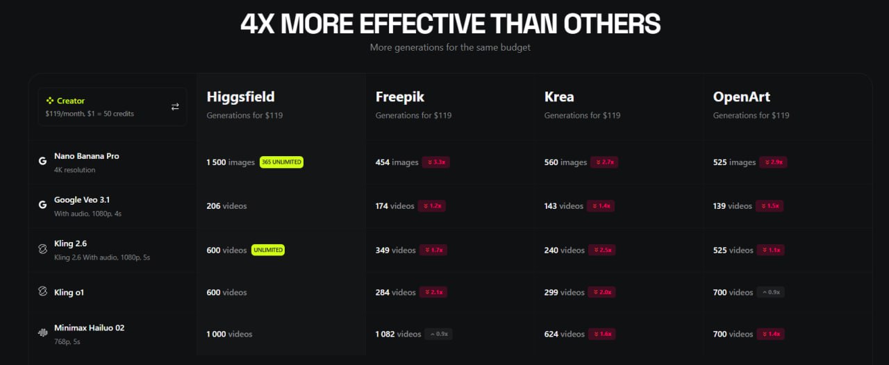The height and width of the screenshot is (365, 889).
Task: Click the Google icon beside Nano Banana Pro
Action: [x=42, y=161]
